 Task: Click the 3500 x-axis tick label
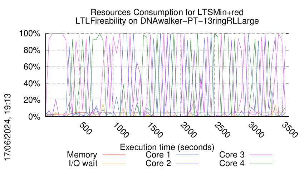click(290, 130)
